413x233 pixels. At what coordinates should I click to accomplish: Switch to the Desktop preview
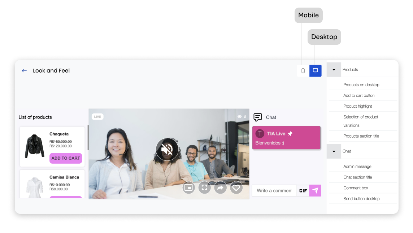[x=315, y=71]
